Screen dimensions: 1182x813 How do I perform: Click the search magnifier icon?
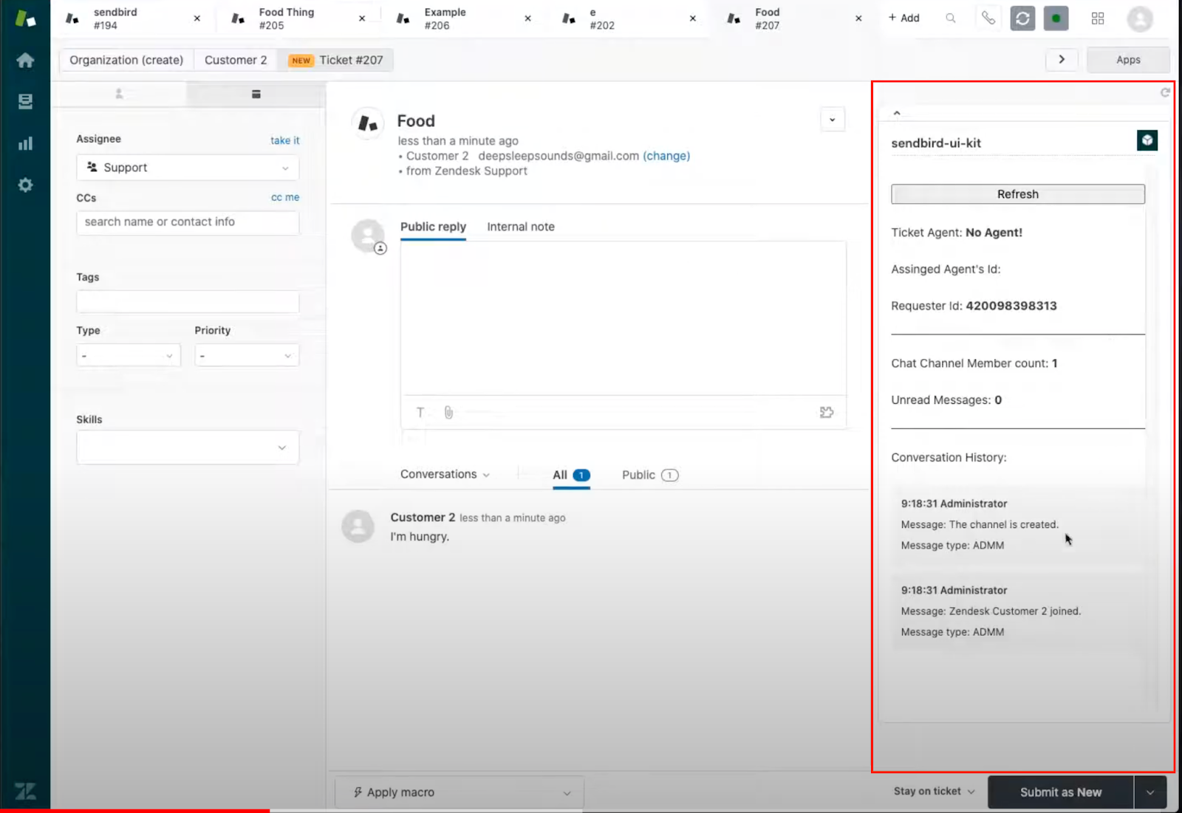pyautogui.click(x=951, y=18)
